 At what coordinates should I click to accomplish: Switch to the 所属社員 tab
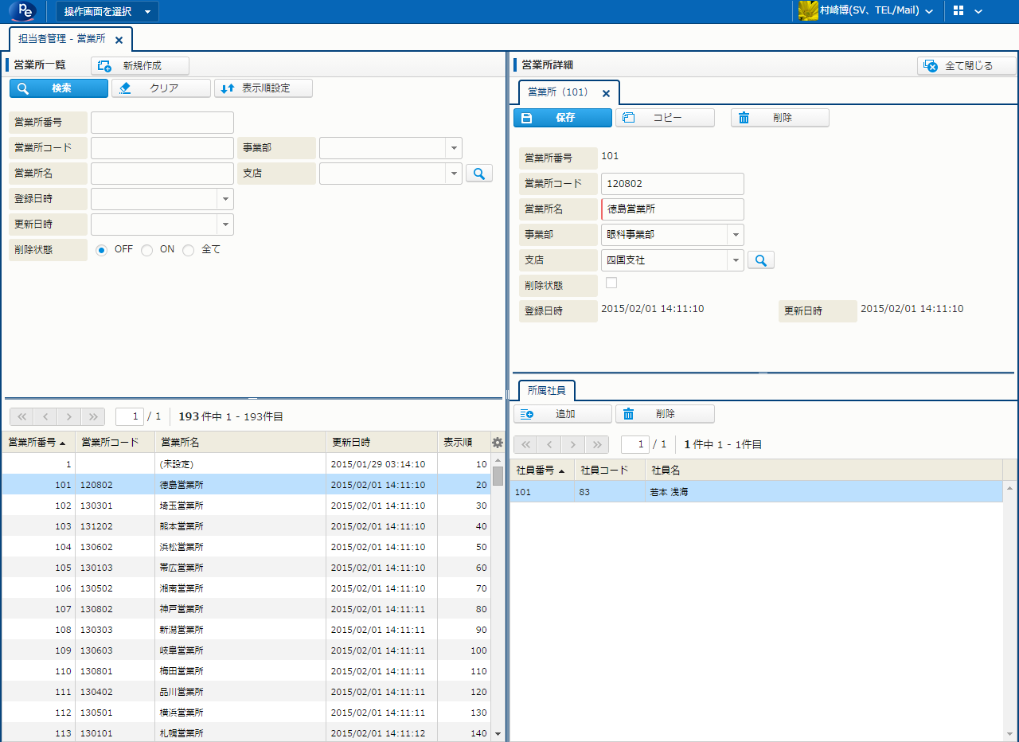(x=547, y=390)
